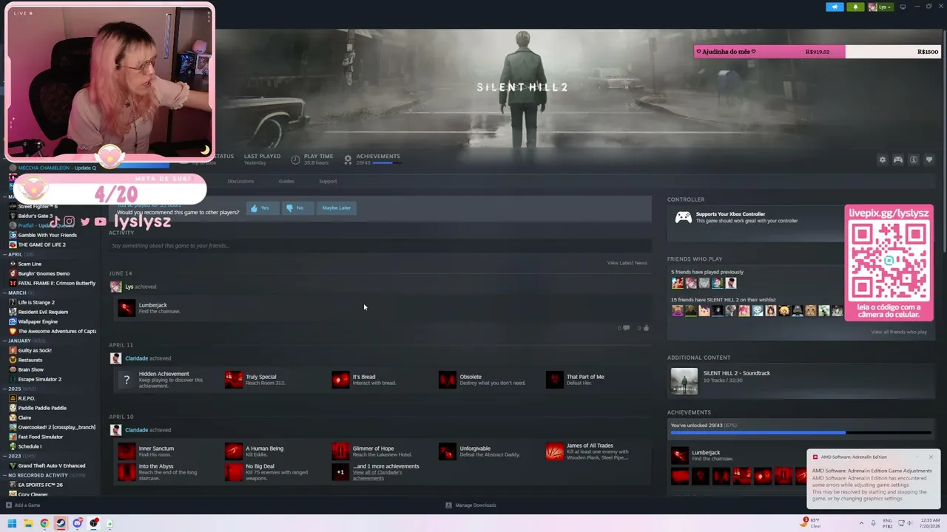
Task: Open Obsolete achievement icon
Action: [448, 379]
